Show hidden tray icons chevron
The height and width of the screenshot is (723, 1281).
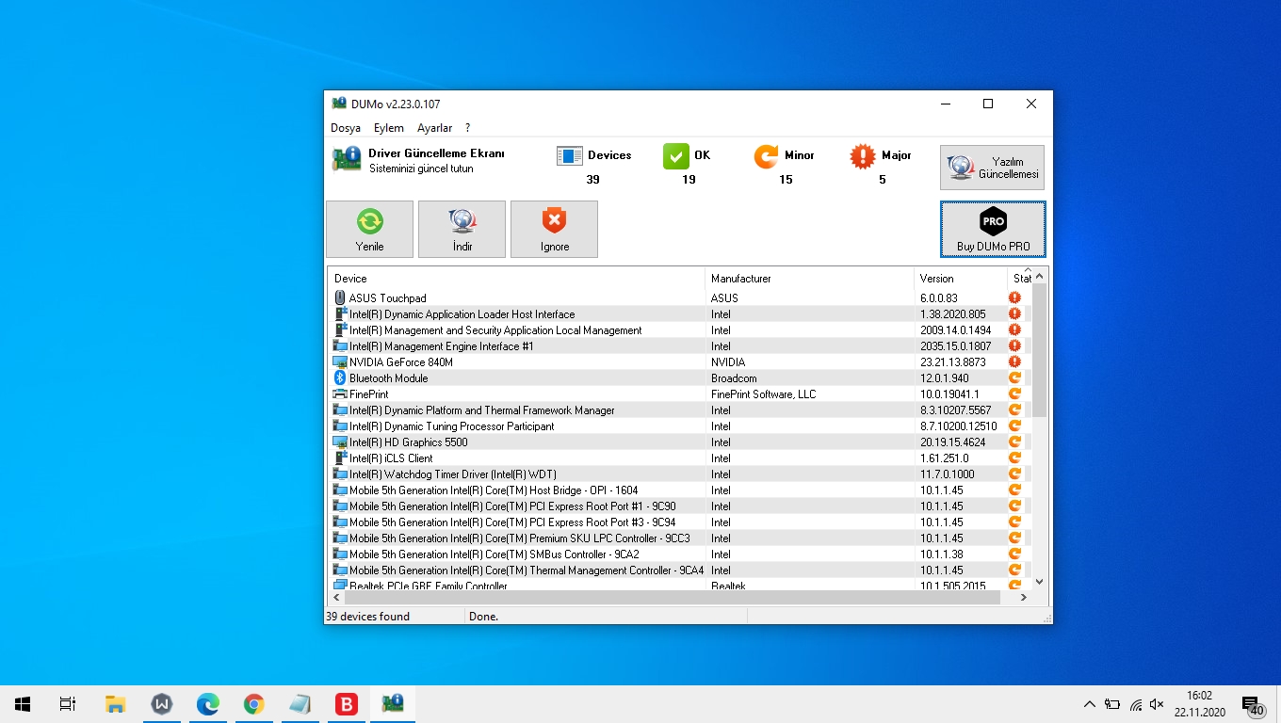tap(1090, 704)
